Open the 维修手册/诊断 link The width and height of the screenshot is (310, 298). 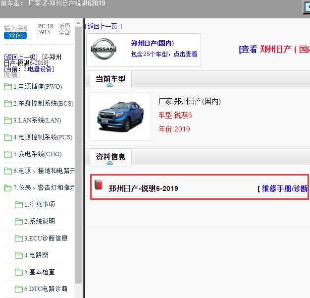tap(283, 188)
